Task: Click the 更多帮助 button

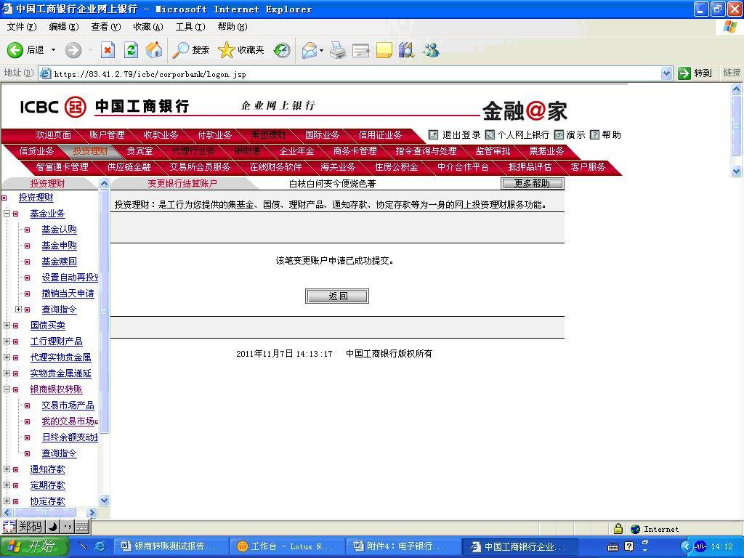Action: click(533, 184)
